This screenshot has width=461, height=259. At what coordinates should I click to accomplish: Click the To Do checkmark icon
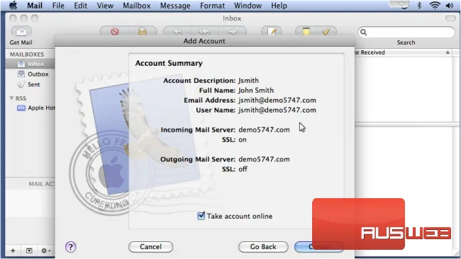pyautogui.click(x=326, y=31)
